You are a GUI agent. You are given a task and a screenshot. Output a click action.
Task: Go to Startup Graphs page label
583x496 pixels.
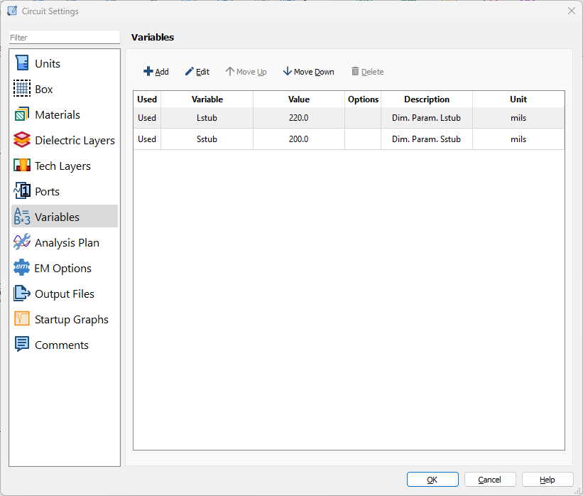pos(72,320)
